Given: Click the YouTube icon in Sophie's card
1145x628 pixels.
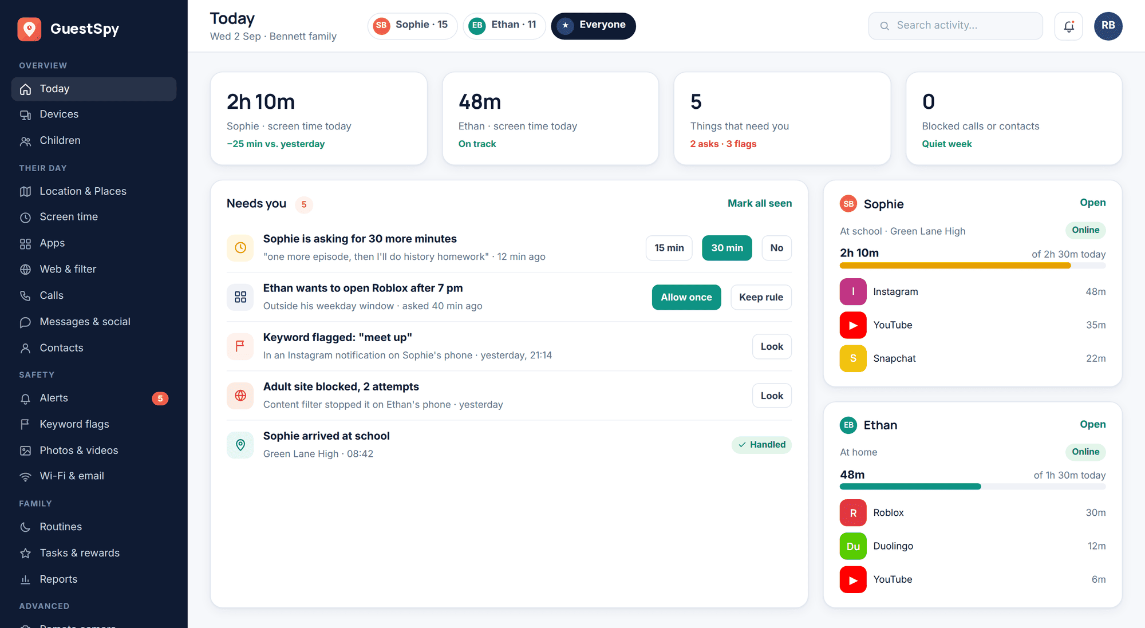Looking at the screenshot, I should coord(853,325).
